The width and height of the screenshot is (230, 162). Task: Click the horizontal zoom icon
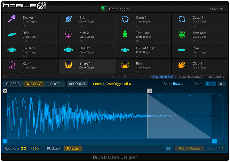[x=213, y=84]
